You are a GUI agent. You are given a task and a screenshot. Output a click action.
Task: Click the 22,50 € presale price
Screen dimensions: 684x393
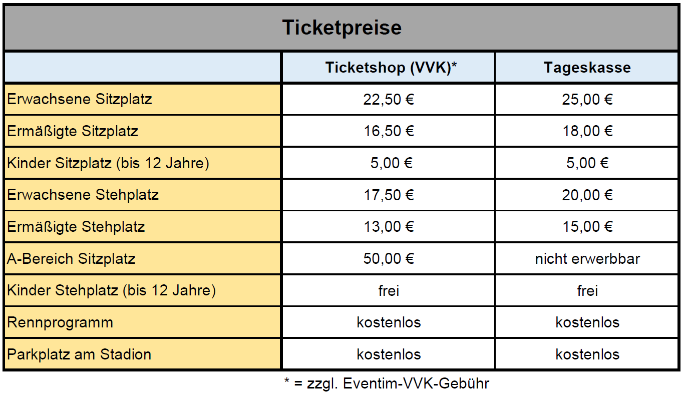[x=389, y=100]
